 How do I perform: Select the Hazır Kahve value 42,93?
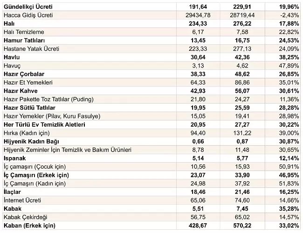click(198, 91)
